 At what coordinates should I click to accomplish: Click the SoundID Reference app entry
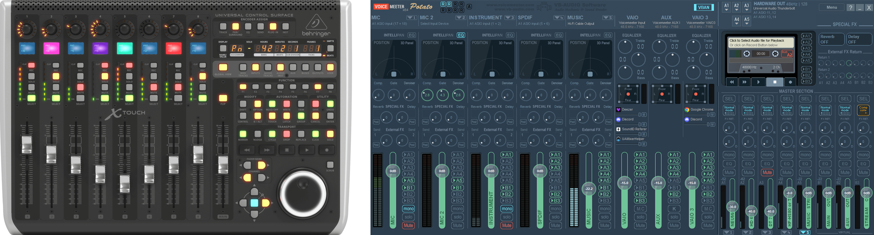pos(632,129)
